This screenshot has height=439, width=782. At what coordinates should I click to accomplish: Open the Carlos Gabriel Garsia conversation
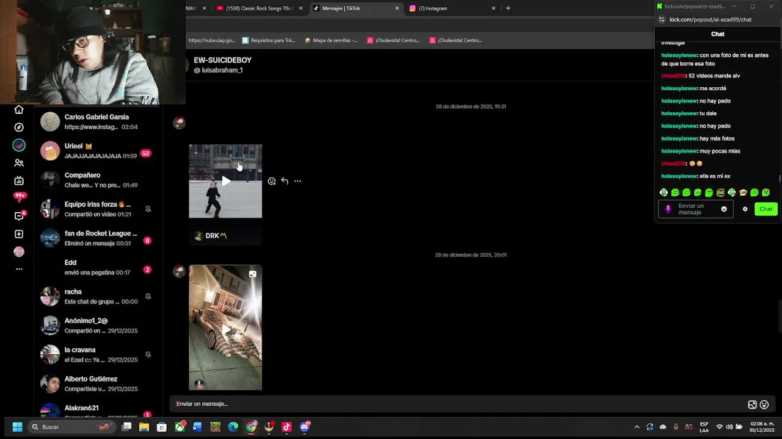pos(97,122)
